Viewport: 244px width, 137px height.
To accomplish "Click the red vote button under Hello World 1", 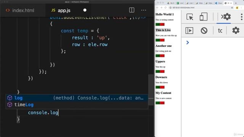I will [162, 24].
